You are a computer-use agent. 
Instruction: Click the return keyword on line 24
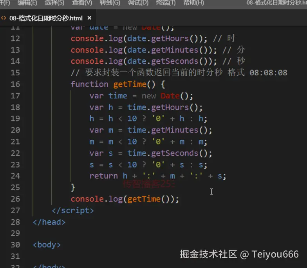[x=103, y=176]
